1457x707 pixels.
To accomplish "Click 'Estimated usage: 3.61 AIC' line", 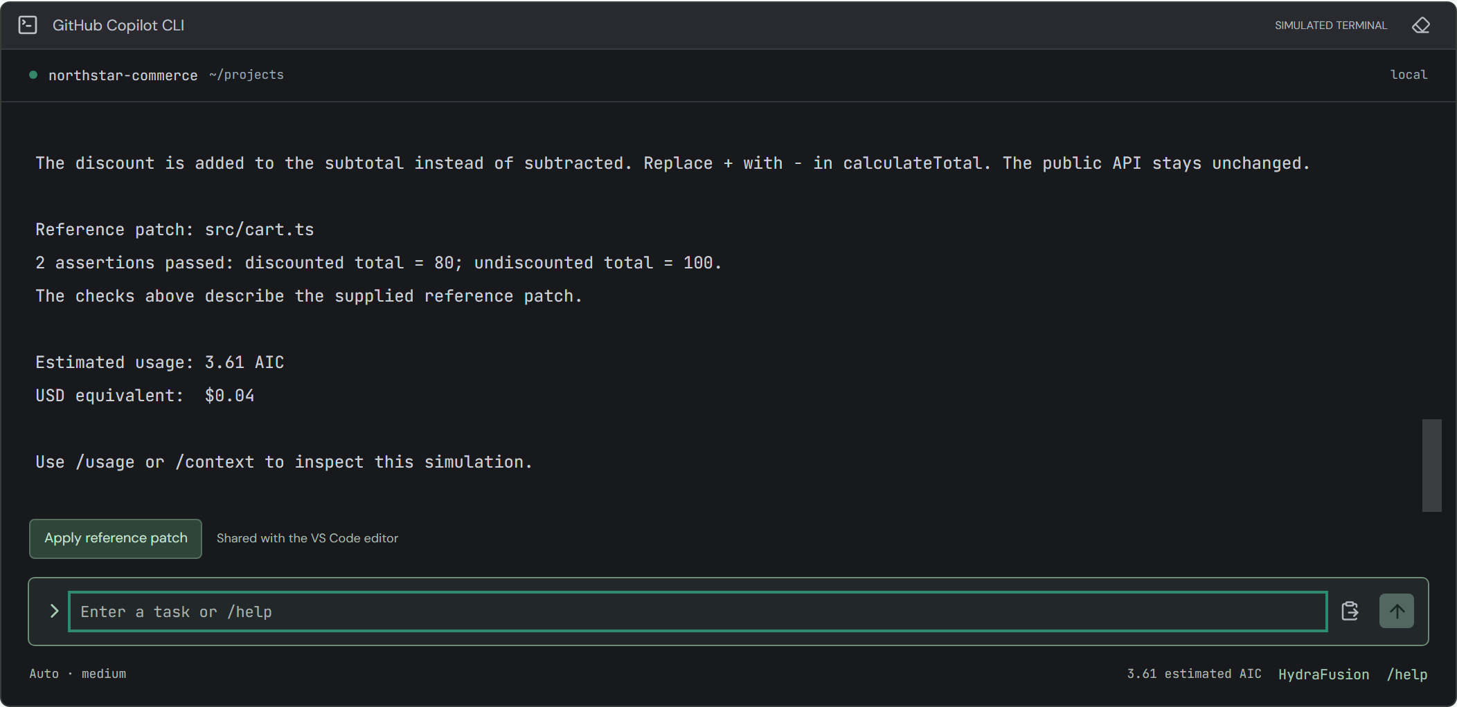I will 159,362.
